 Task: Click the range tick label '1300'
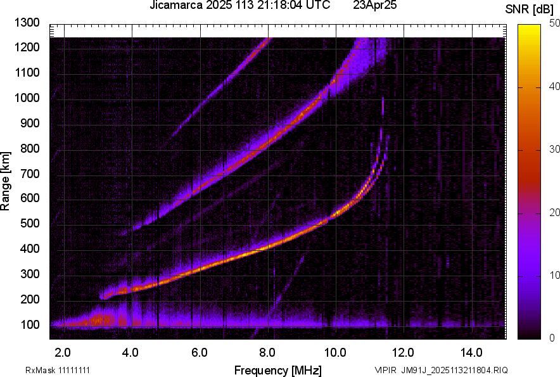[x=27, y=23]
